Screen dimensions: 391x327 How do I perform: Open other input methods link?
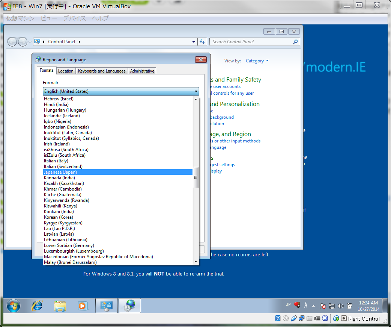click(x=235, y=141)
